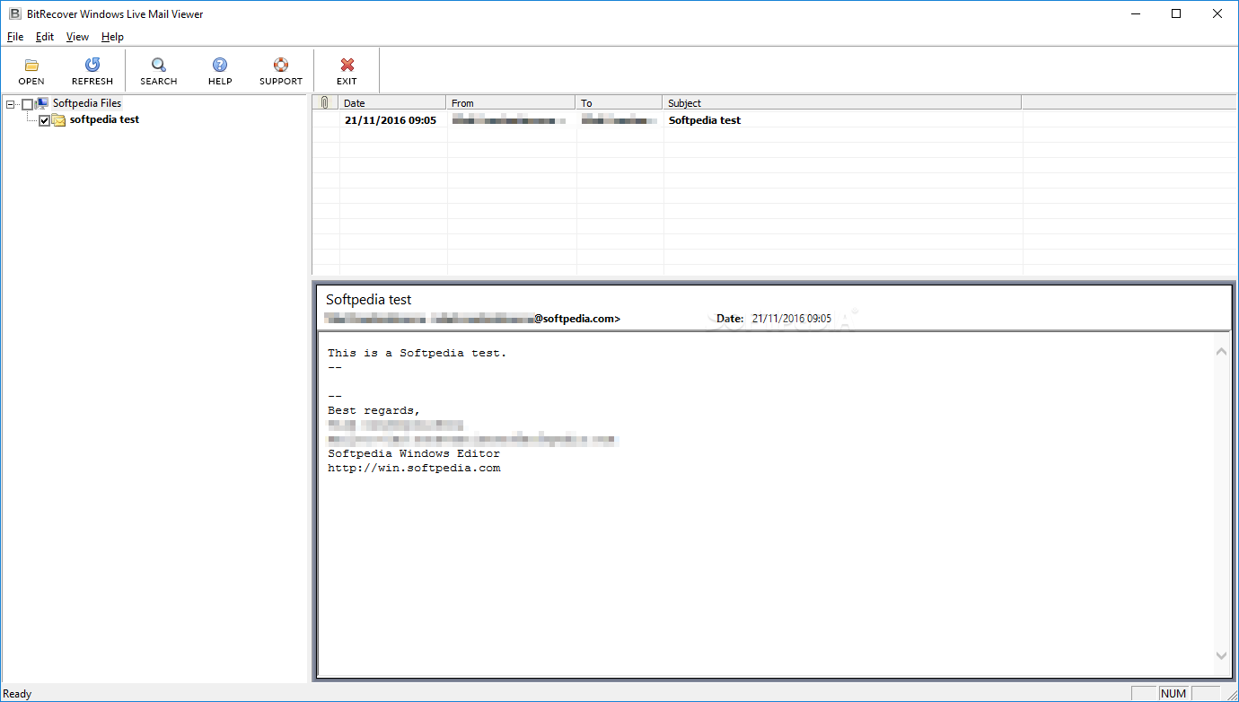1239x702 pixels.
Task: Click the Open folder toolbar icon
Action: tap(31, 65)
